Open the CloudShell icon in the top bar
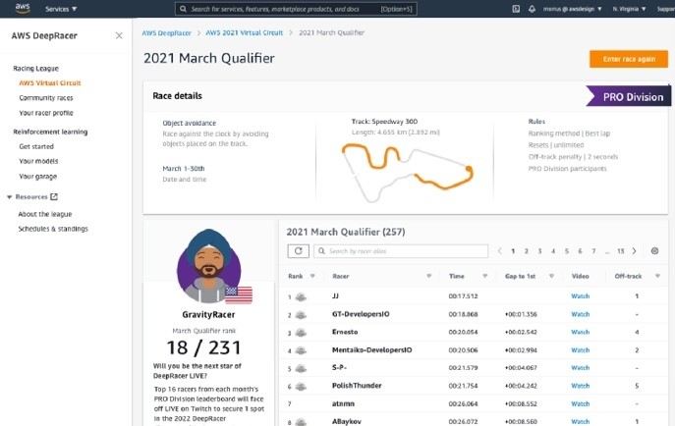 pyautogui.click(x=516, y=9)
